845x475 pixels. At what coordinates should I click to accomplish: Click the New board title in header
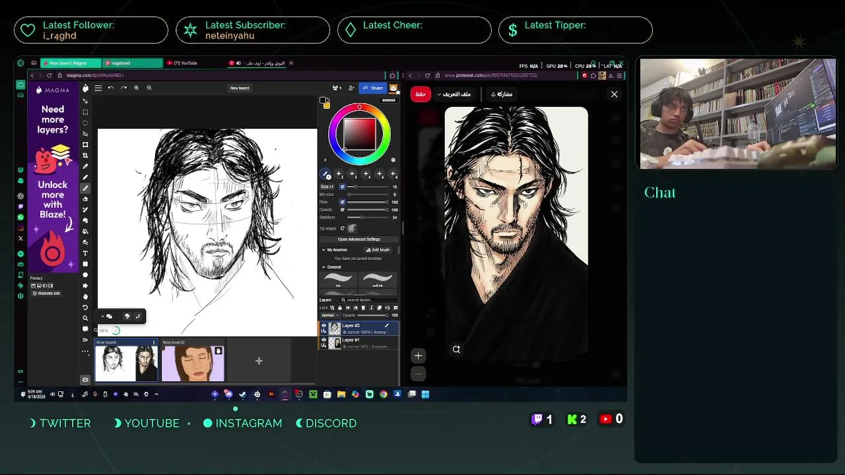pyautogui.click(x=240, y=88)
